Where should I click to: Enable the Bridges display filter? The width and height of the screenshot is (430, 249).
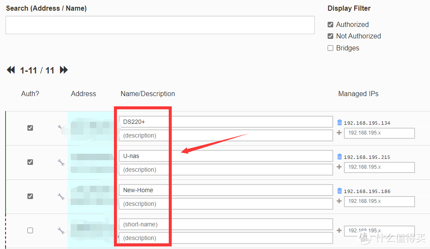click(330, 48)
